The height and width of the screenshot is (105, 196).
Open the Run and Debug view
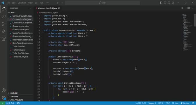click(x=3, y=31)
